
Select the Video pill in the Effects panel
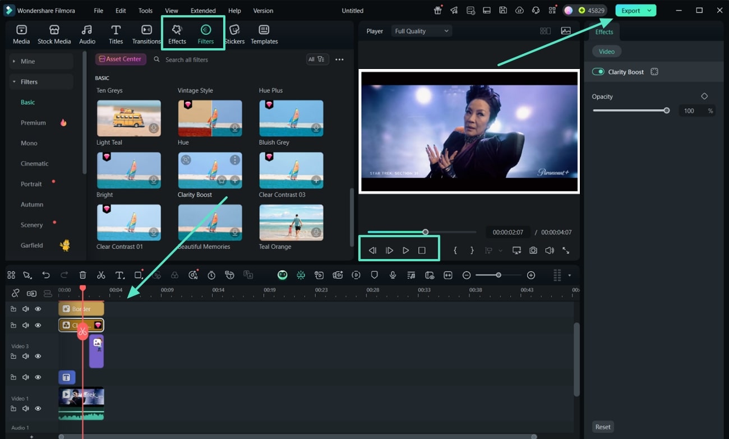coord(607,52)
